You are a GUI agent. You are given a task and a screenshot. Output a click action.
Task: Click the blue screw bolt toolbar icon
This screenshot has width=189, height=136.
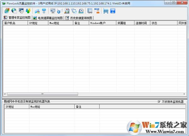click(x=44, y=11)
